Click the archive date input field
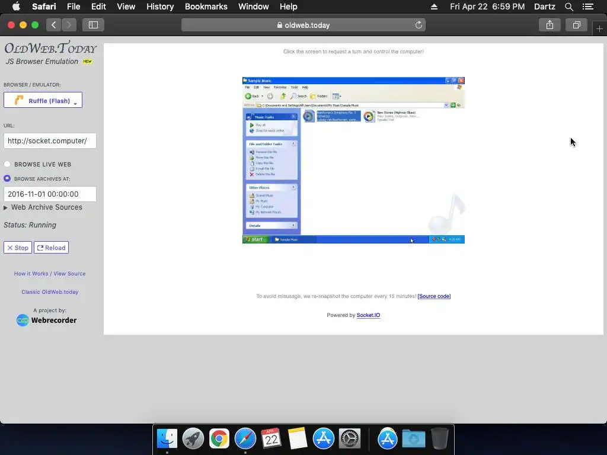The width and height of the screenshot is (607, 455). (x=50, y=194)
